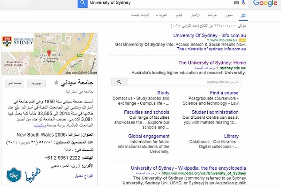Open University of Sydney Wikipedia result
Screen dimensions: 281x186
(x=188, y=168)
